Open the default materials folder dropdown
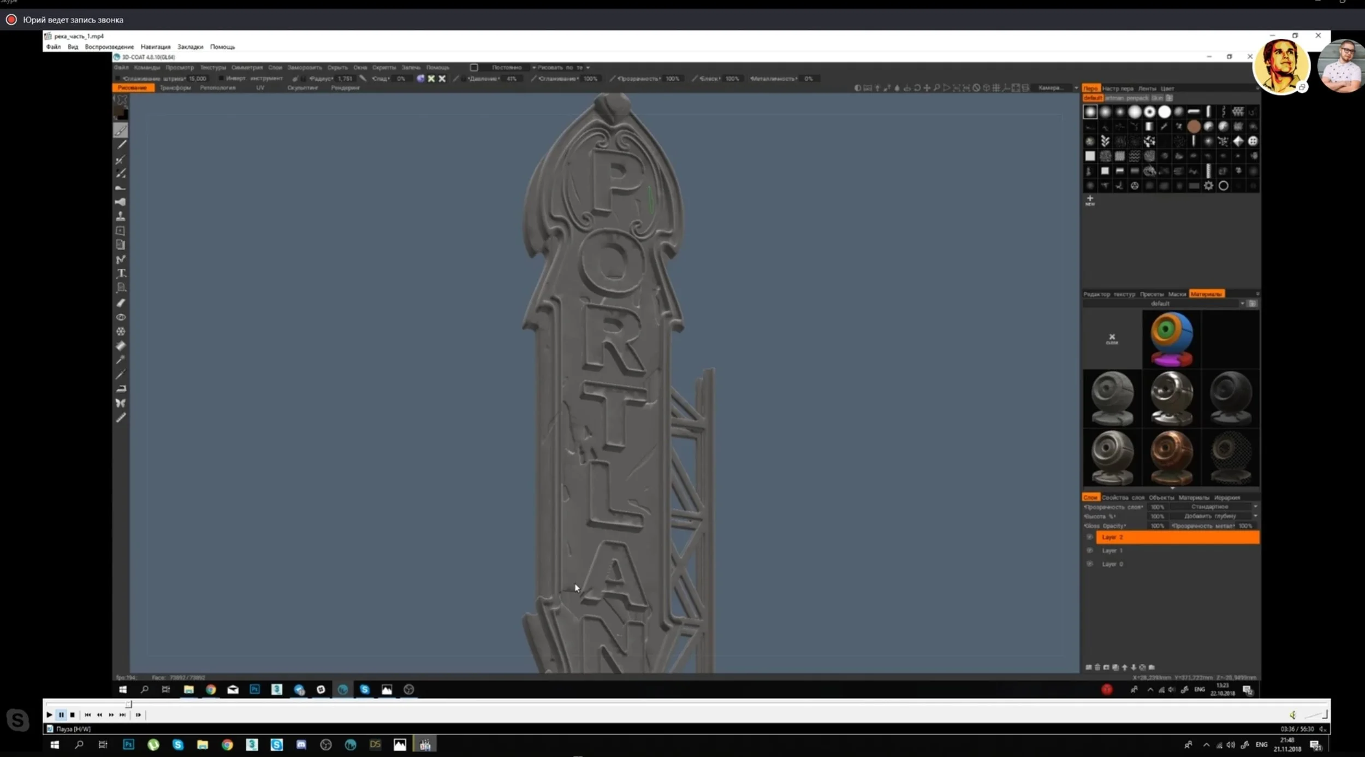 1165,304
